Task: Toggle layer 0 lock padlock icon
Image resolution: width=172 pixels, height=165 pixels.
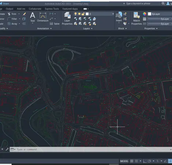Action: pos(83,14)
